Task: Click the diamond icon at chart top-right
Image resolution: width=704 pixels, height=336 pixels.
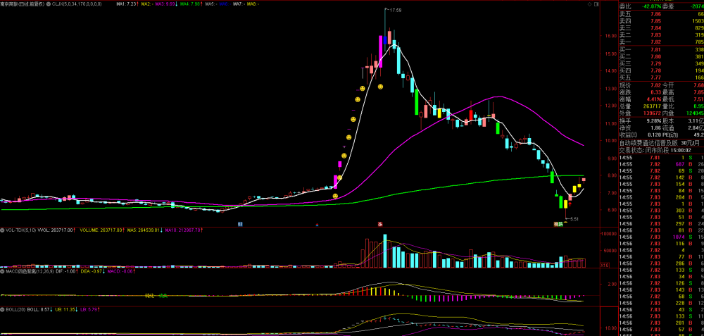Action: coord(589,4)
